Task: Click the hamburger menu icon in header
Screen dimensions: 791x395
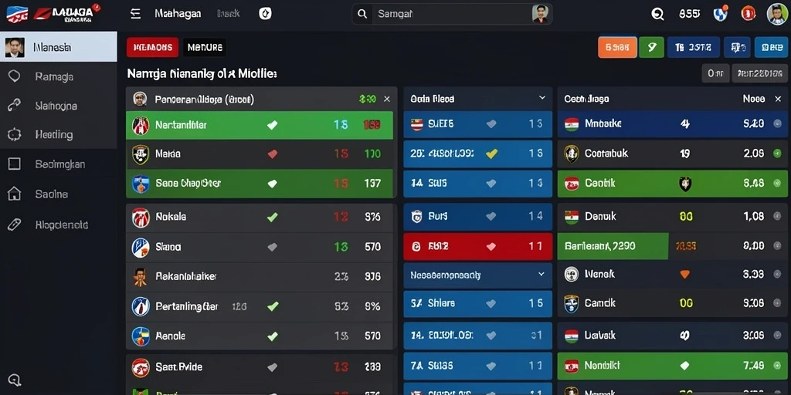Action: [x=135, y=14]
